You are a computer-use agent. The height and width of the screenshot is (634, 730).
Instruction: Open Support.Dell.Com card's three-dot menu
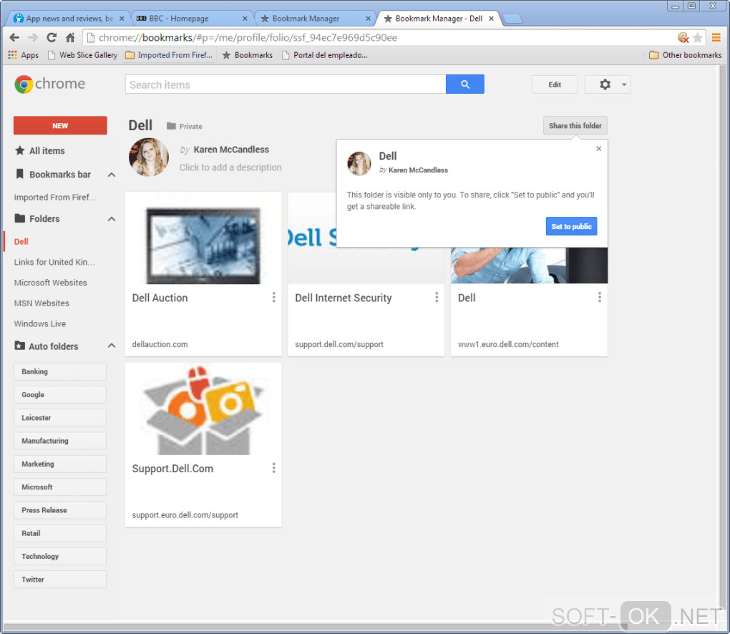pyautogui.click(x=273, y=468)
